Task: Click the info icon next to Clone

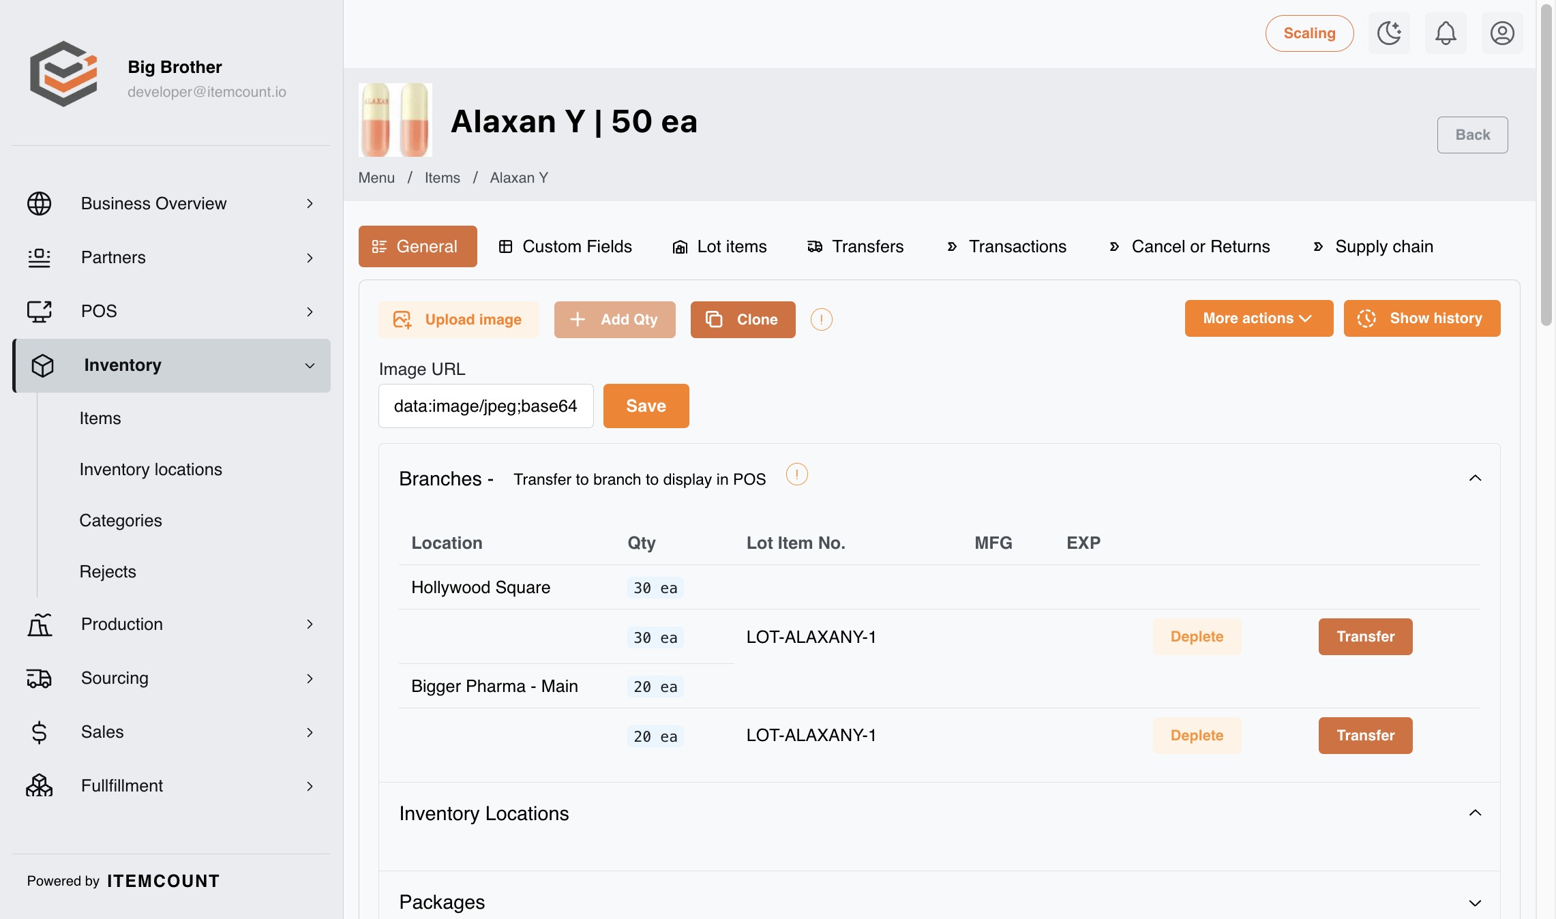Action: coord(821,319)
